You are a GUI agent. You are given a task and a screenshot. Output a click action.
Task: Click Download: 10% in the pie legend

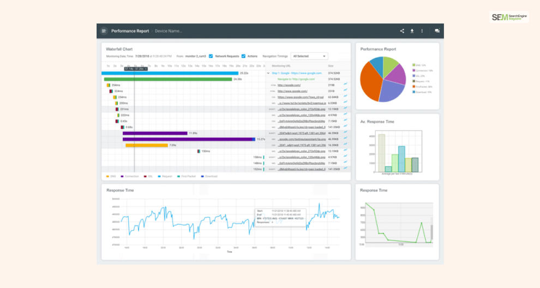point(422,92)
